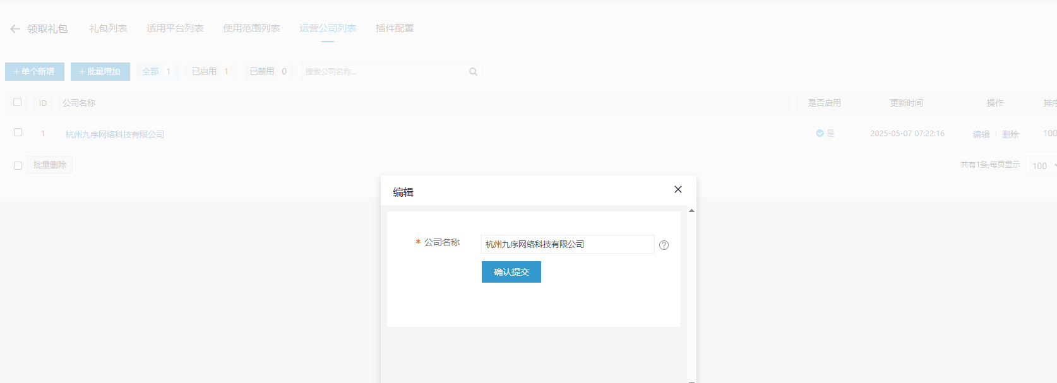The width and height of the screenshot is (1057, 383).
Task: Click the 批量增加 button
Action: point(100,71)
